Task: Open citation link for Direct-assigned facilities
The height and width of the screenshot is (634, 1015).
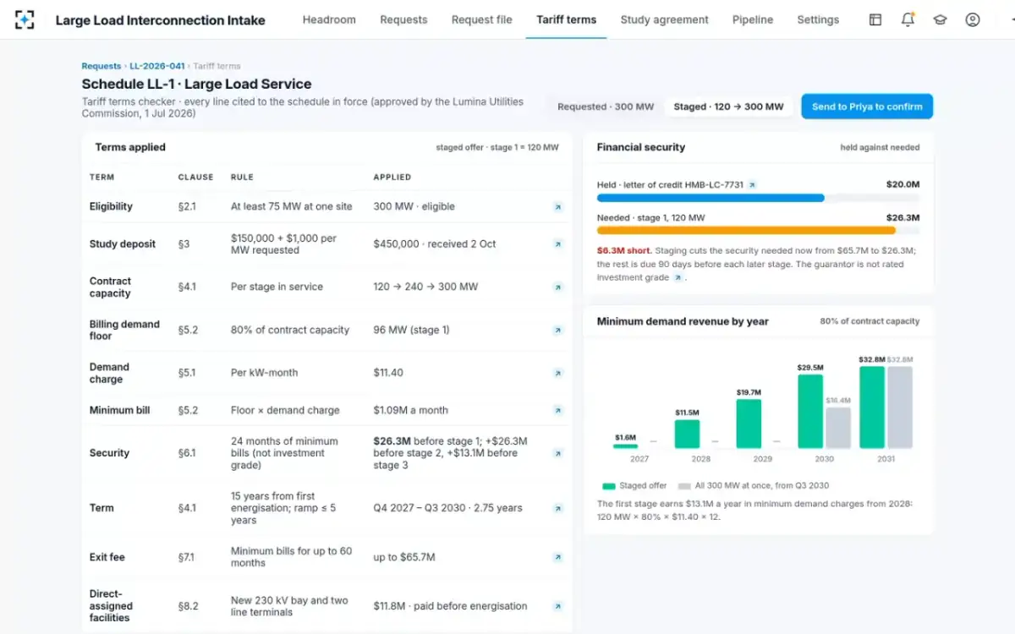Action: coord(557,606)
